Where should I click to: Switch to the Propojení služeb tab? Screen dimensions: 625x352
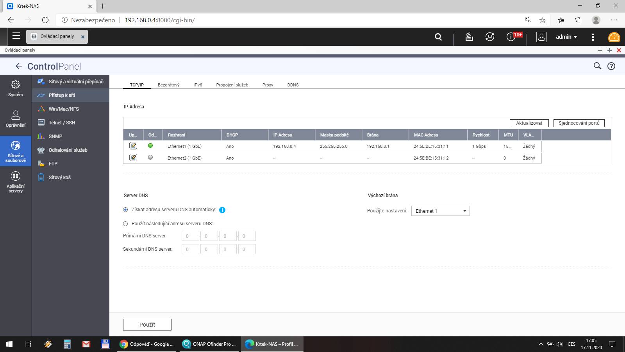[232, 85]
